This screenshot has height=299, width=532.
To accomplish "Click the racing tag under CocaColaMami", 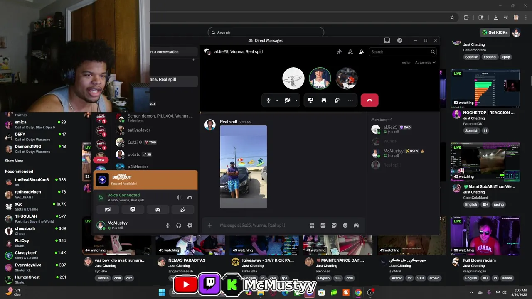I will point(499,205).
